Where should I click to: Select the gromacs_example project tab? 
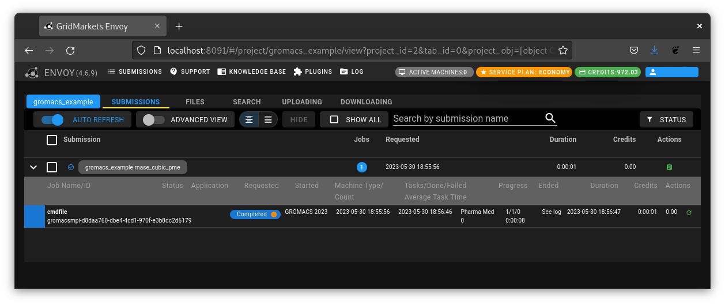63,101
